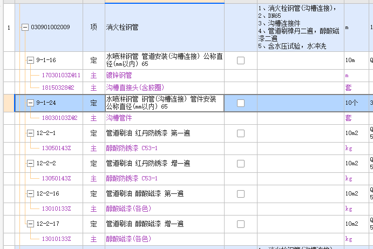Collapse quota 9-1-24 node
The height and width of the screenshot is (249, 373).
click(30, 103)
